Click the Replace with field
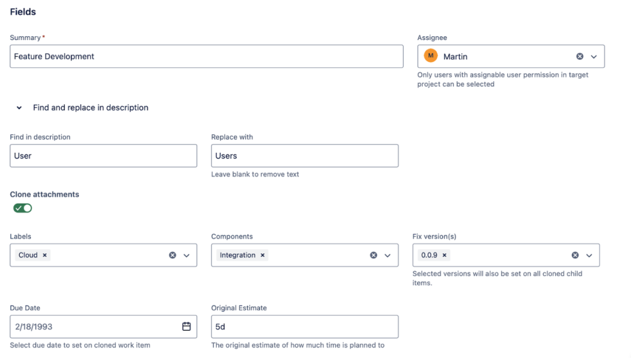This screenshot has width=631, height=358. coord(304,155)
